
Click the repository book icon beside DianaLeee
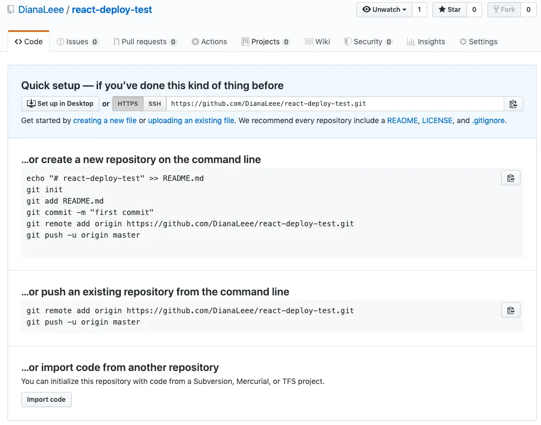[x=11, y=10]
